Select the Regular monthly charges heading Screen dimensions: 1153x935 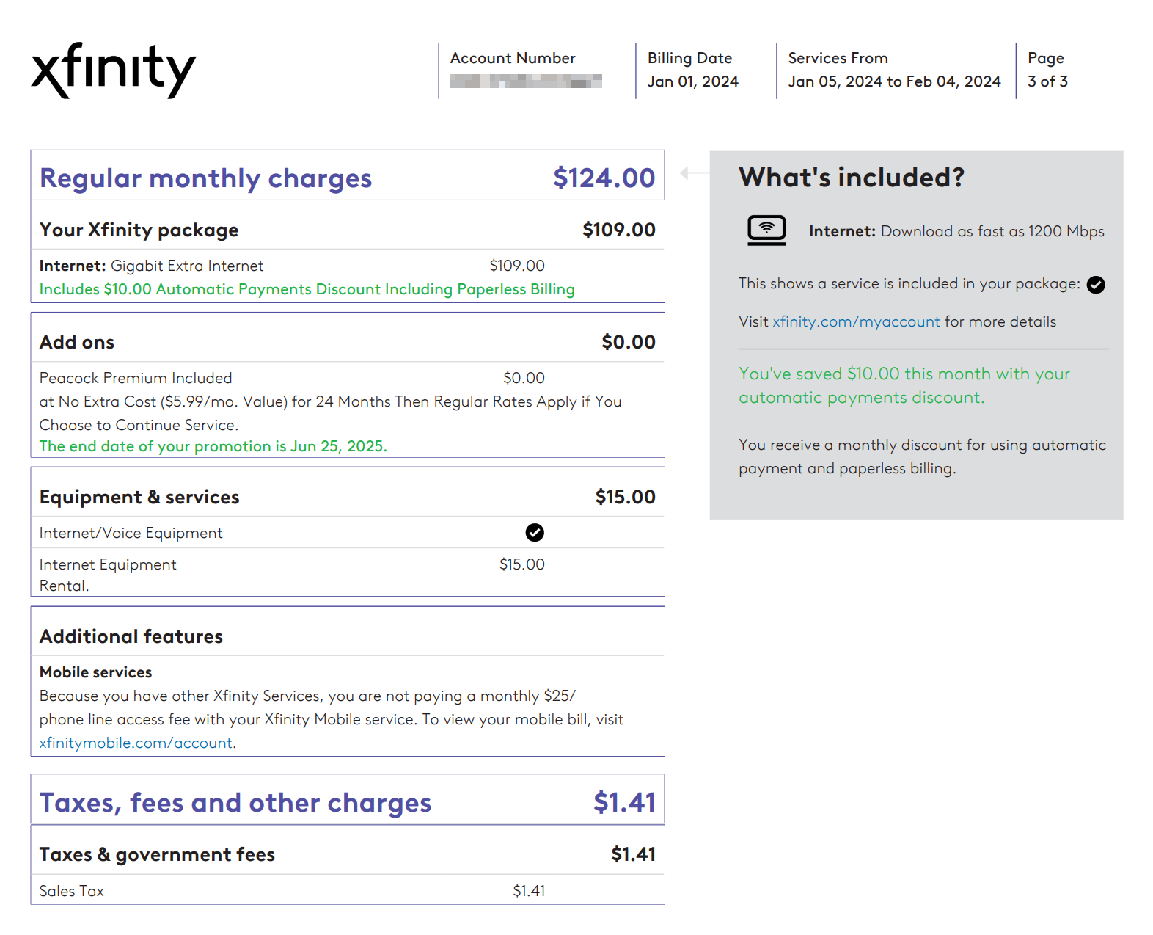pos(206,178)
